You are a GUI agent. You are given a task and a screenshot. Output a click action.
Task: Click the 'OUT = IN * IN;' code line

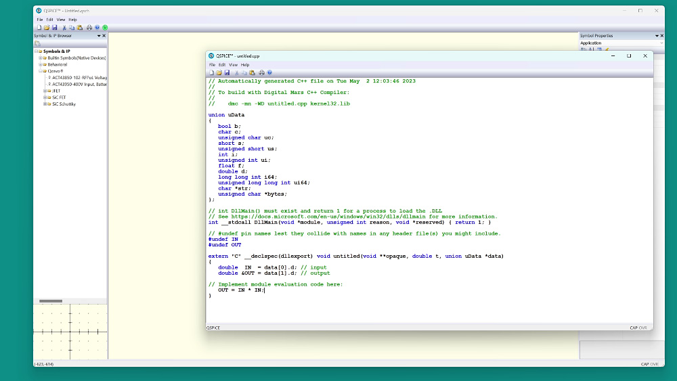pyautogui.click(x=241, y=290)
